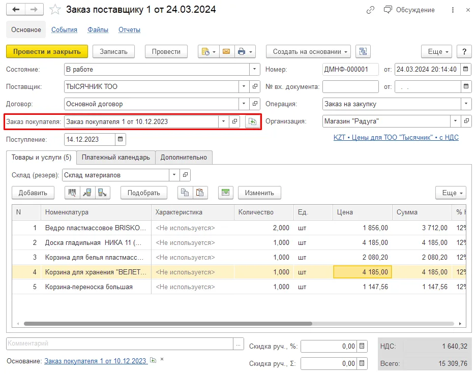Switch to the Файлы tab
Viewport: 476px width, 374px height.
click(98, 29)
